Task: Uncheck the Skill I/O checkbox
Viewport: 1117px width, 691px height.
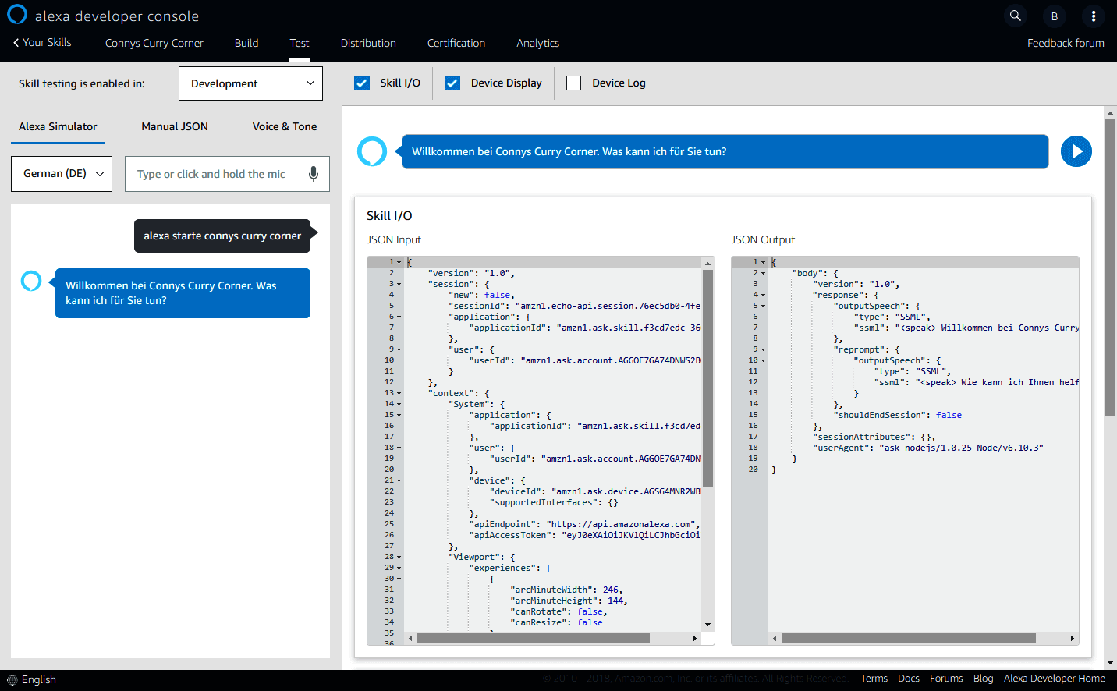Action: (362, 83)
